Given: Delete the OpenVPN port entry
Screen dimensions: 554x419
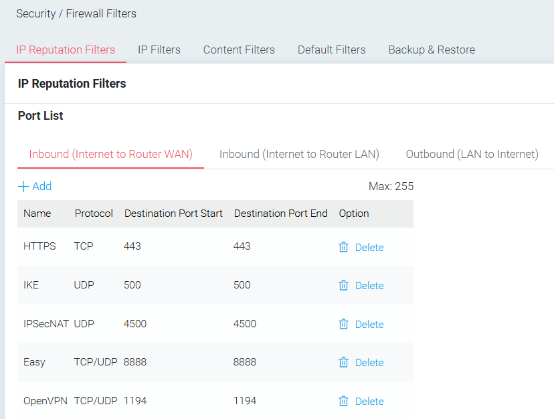Looking at the screenshot, I should 369,402.
